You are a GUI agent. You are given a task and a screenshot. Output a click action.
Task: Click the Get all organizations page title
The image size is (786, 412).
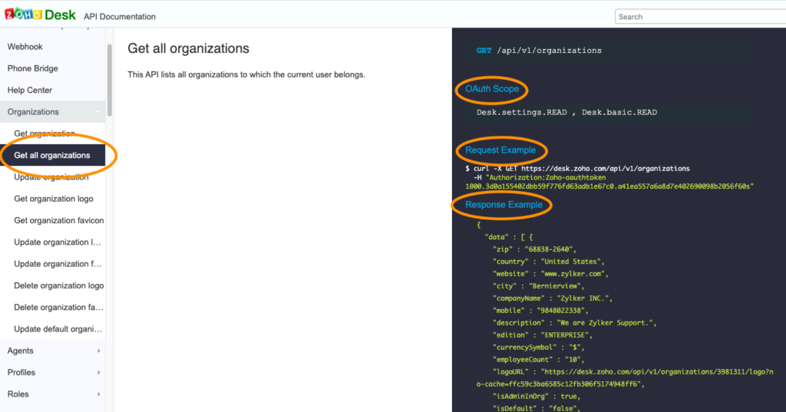tap(189, 48)
